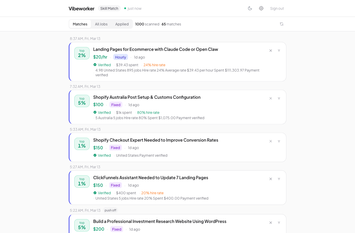Open the Shopify Checkout Expert job posting
Image resolution: width=355 pixels, height=233 pixels.
(156, 140)
